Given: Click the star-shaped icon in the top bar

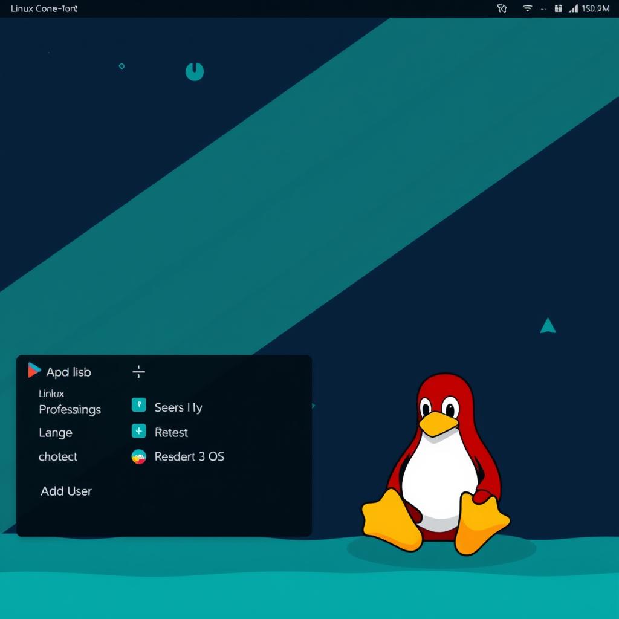Looking at the screenshot, I should click(x=502, y=8).
